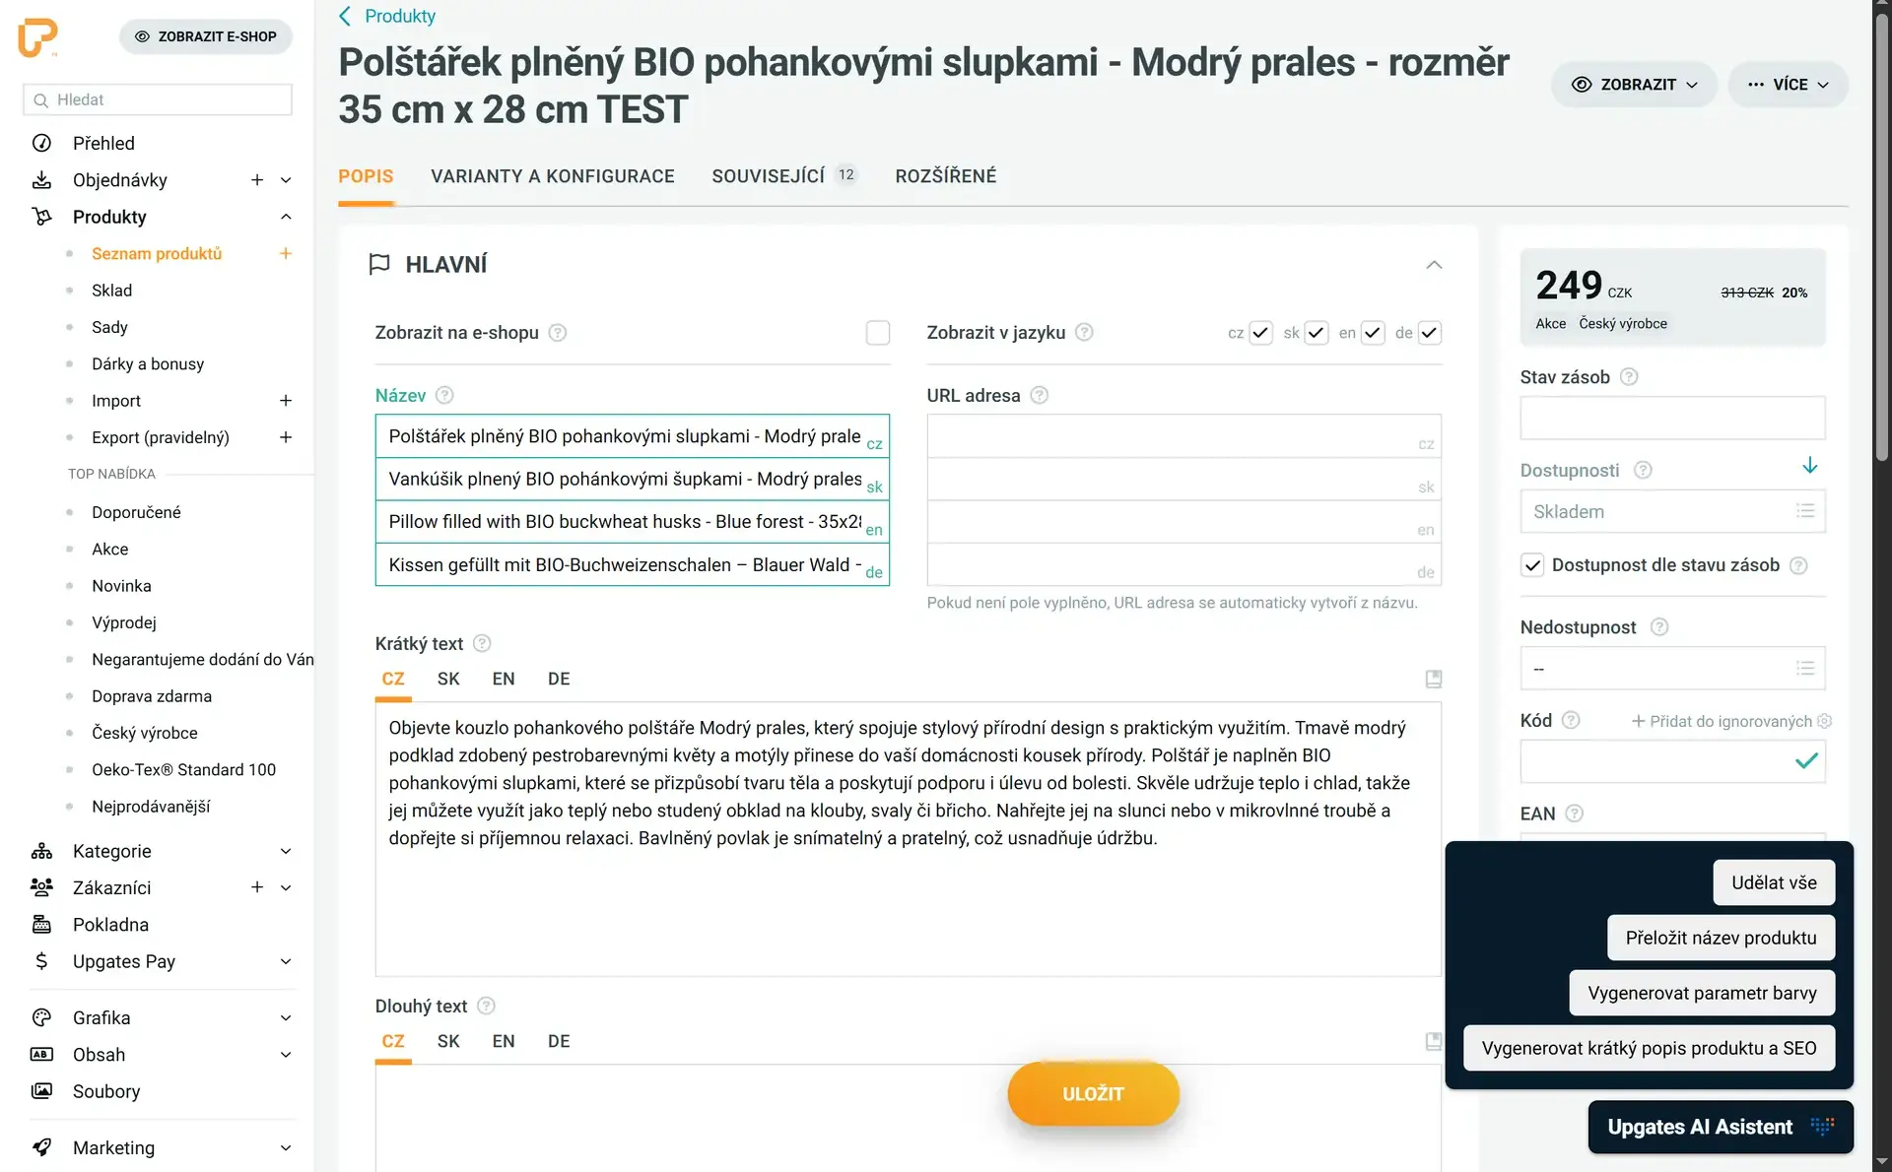1892x1172 pixels.
Task: Click the help icon next to Stav zásob
Action: coord(1629,377)
